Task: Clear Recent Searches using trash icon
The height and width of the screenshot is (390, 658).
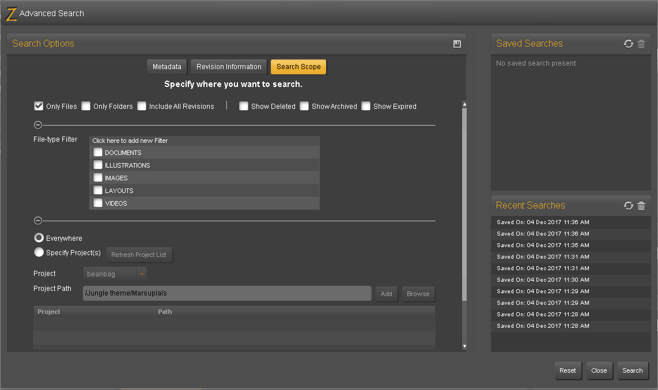Action: tap(641, 206)
